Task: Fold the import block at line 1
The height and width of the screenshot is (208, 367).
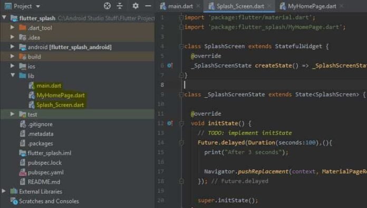Action: [x=181, y=17]
